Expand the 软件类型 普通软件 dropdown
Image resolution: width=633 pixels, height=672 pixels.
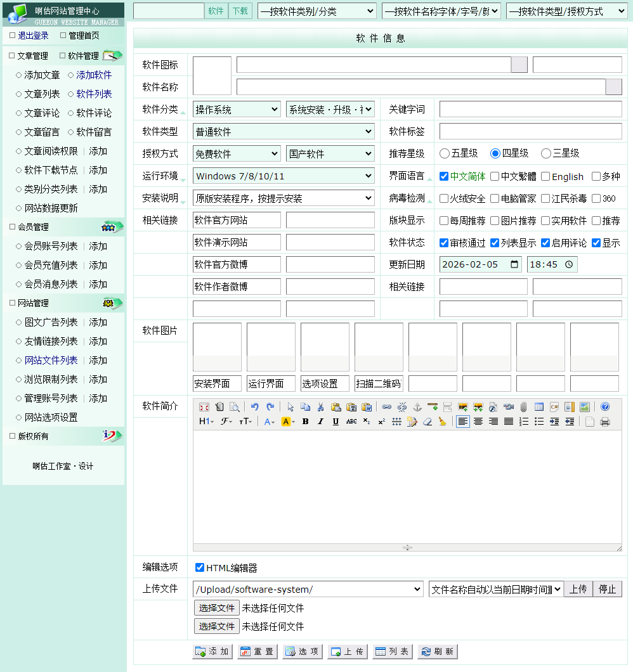tap(284, 132)
